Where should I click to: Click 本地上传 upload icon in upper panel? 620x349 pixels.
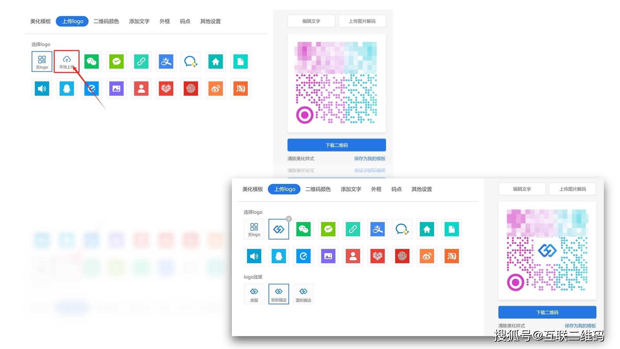pyautogui.click(x=67, y=61)
